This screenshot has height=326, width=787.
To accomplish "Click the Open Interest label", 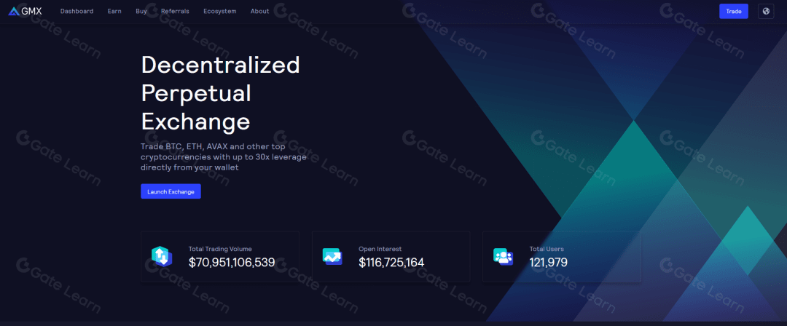I will [x=380, y=249].
